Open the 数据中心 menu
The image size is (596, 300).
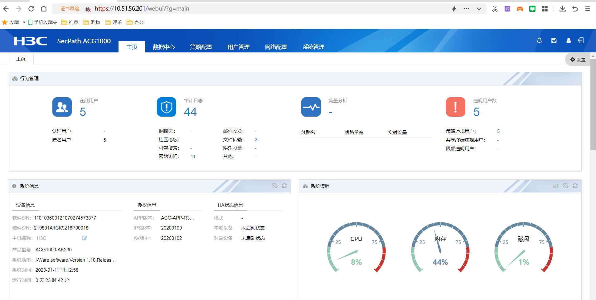(164, 47)
